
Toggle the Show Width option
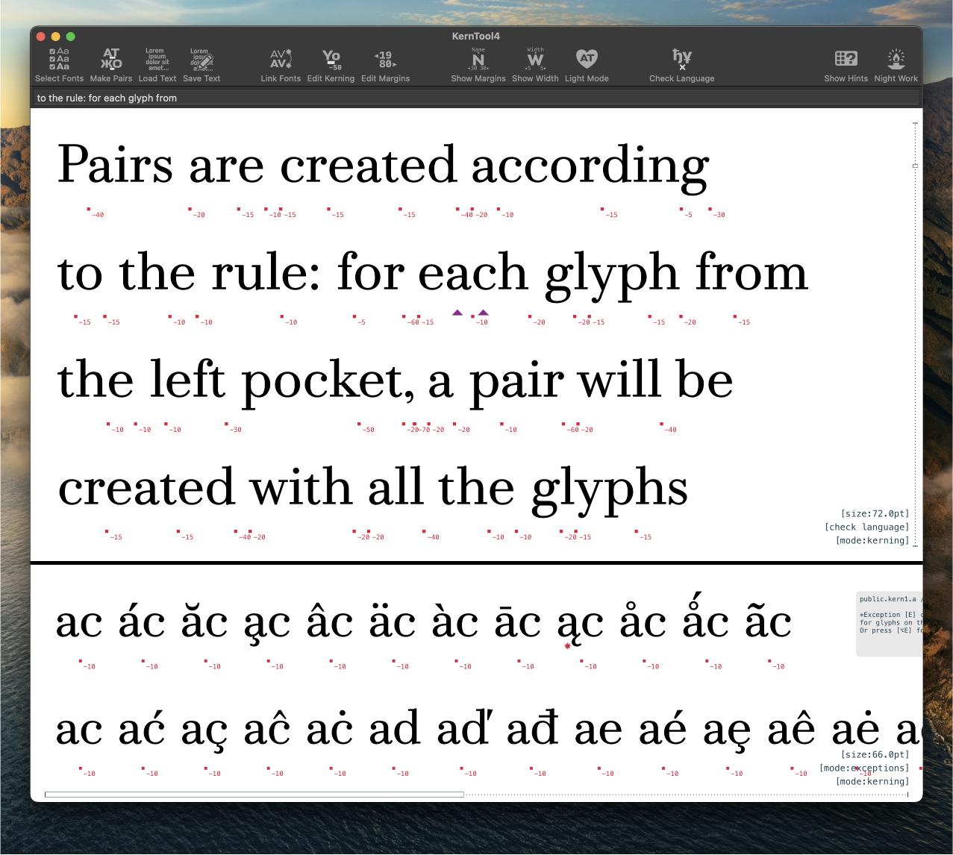click(x=535, y=65)
